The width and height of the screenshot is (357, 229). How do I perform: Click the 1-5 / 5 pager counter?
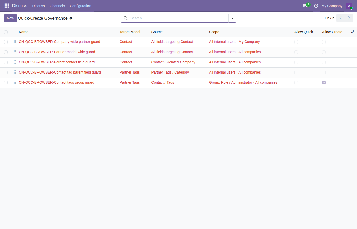pos(329,18)
